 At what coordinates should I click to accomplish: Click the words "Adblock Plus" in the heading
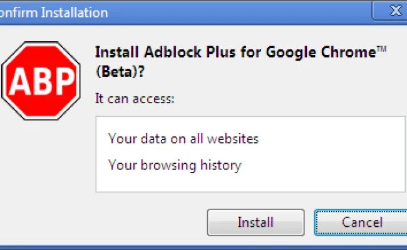(x=176, y=52)
